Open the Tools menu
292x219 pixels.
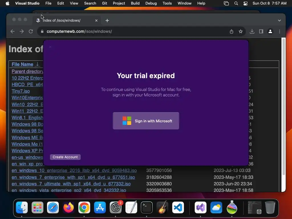167,3
